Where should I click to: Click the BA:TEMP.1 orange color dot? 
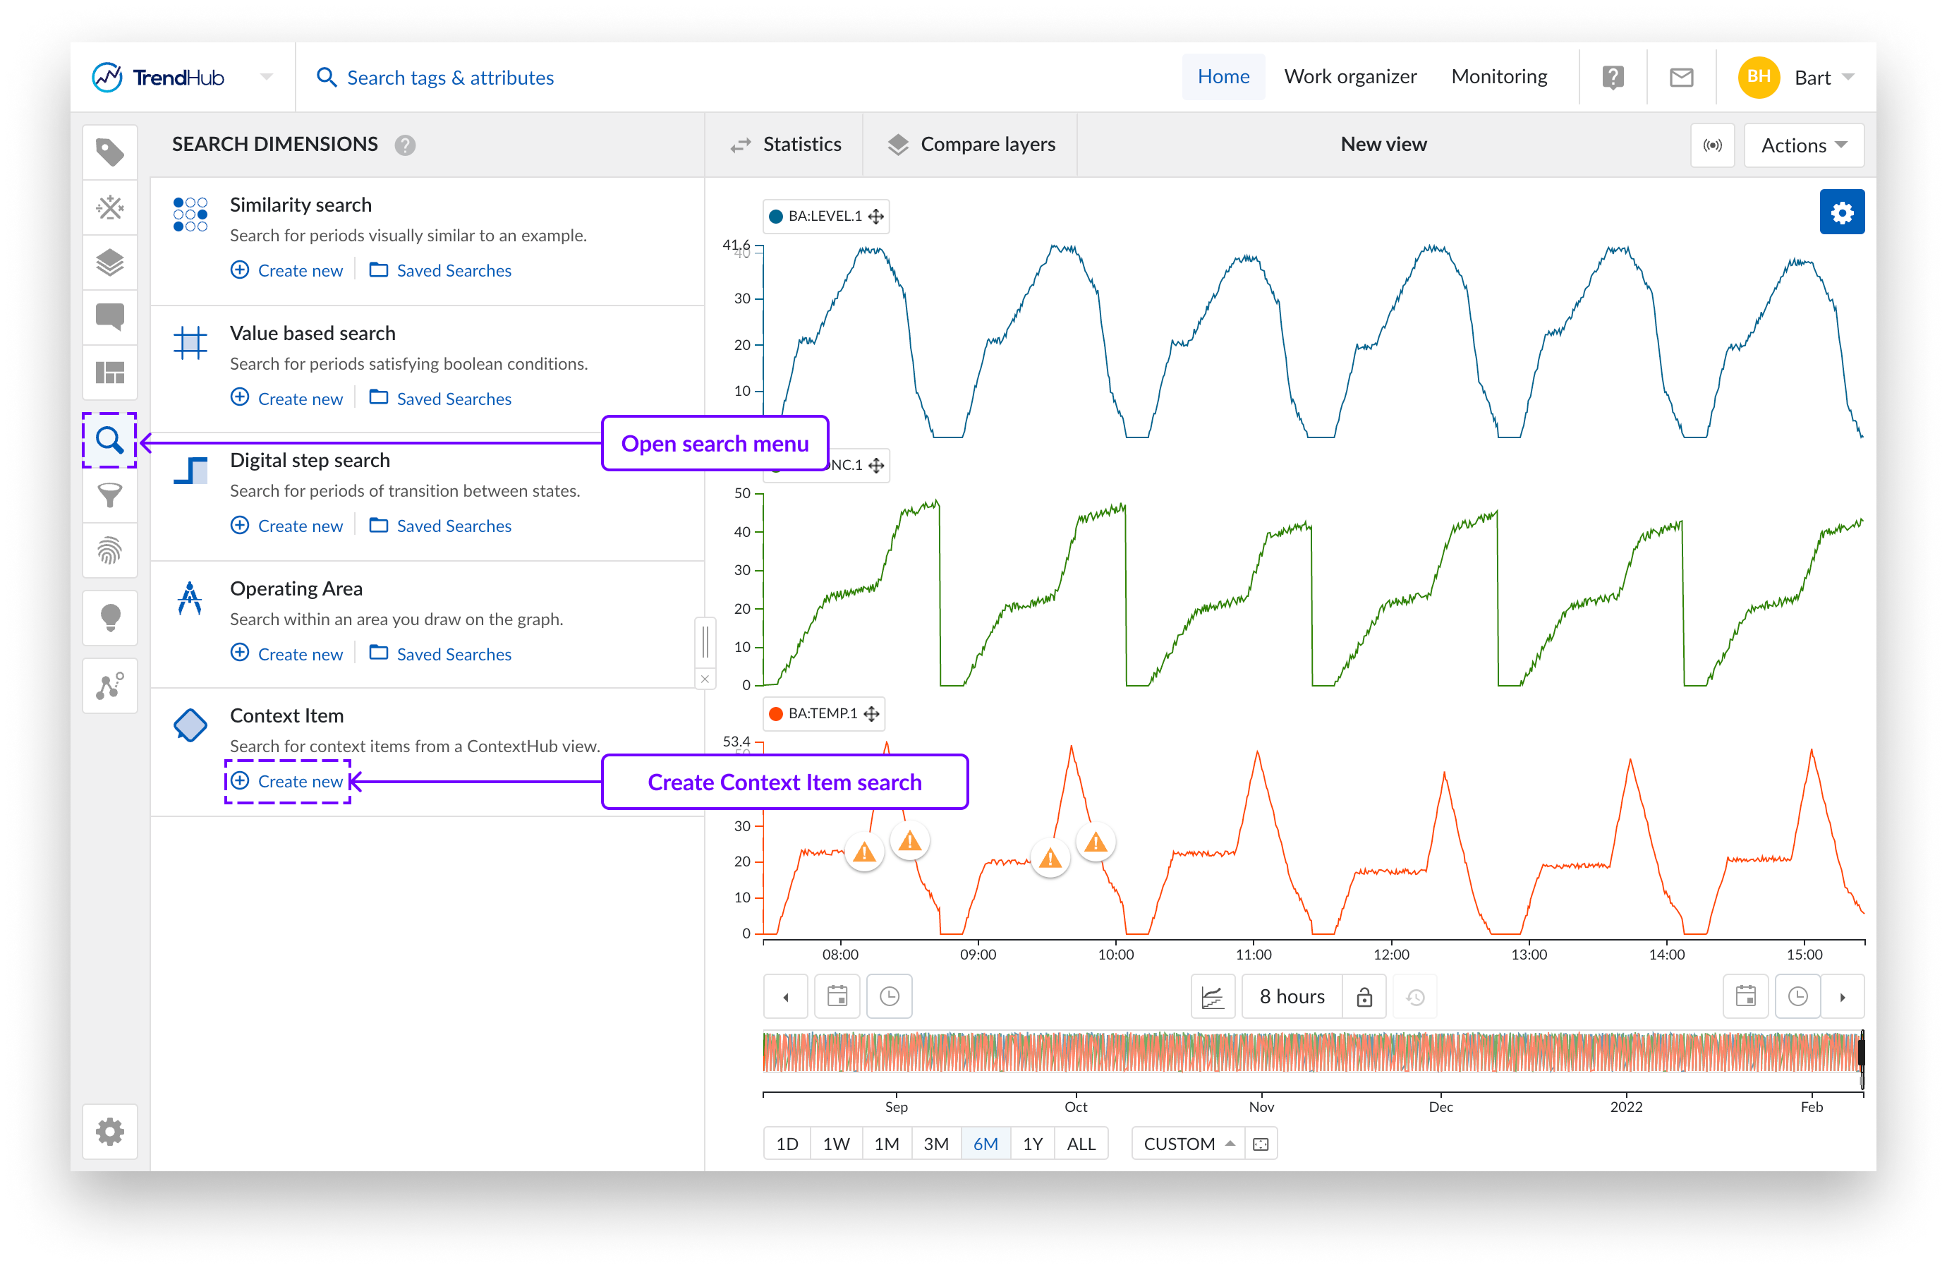[775, 713]
